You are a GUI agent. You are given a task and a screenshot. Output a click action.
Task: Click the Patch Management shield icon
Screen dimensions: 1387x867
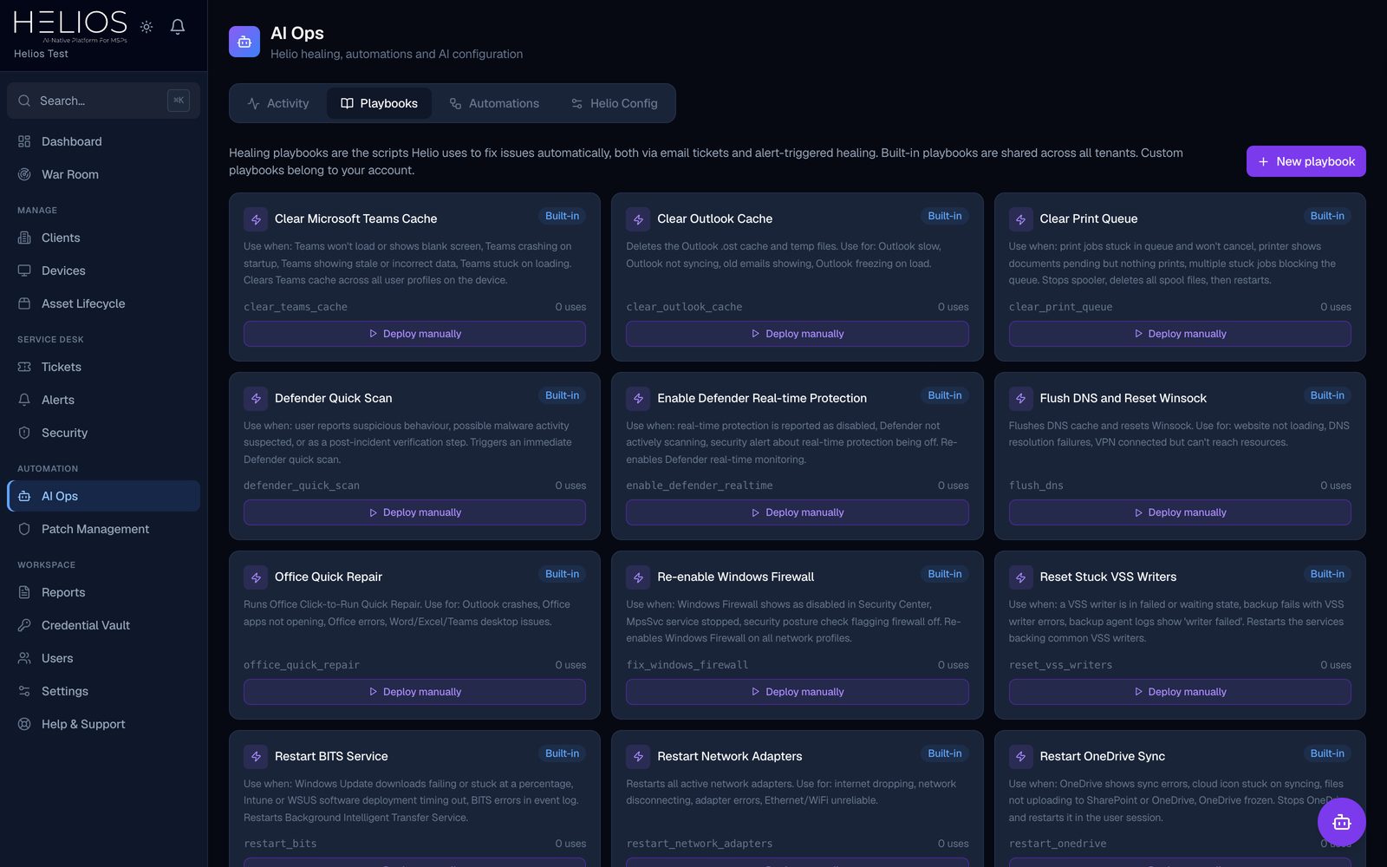click(x=24, y=529)
